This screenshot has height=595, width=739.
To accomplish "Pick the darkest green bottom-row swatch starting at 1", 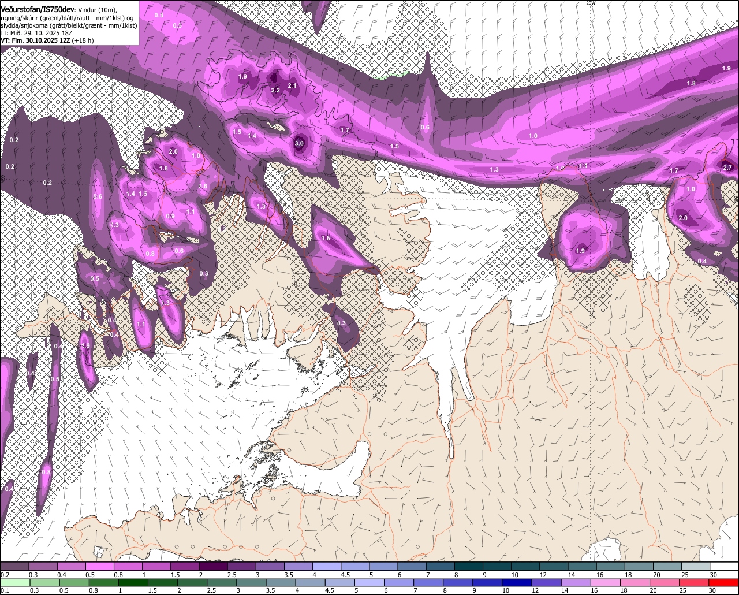I will [133, 582].
